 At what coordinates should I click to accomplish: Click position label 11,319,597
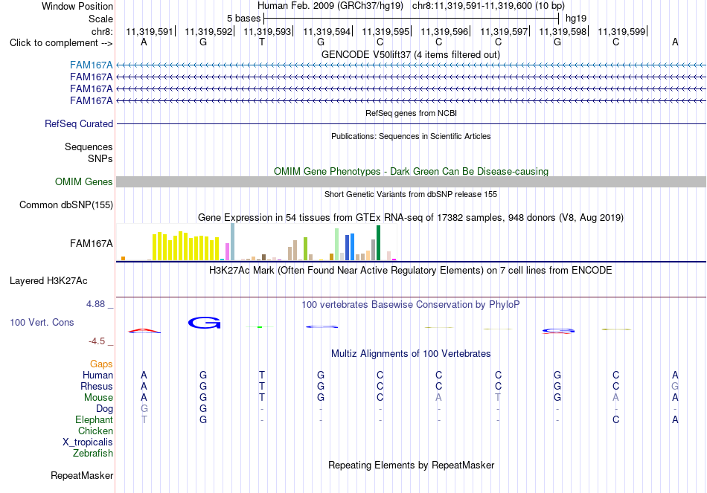click(504, 31)
